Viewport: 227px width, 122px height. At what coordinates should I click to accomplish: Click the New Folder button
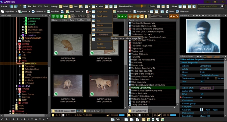coord(73,11)
